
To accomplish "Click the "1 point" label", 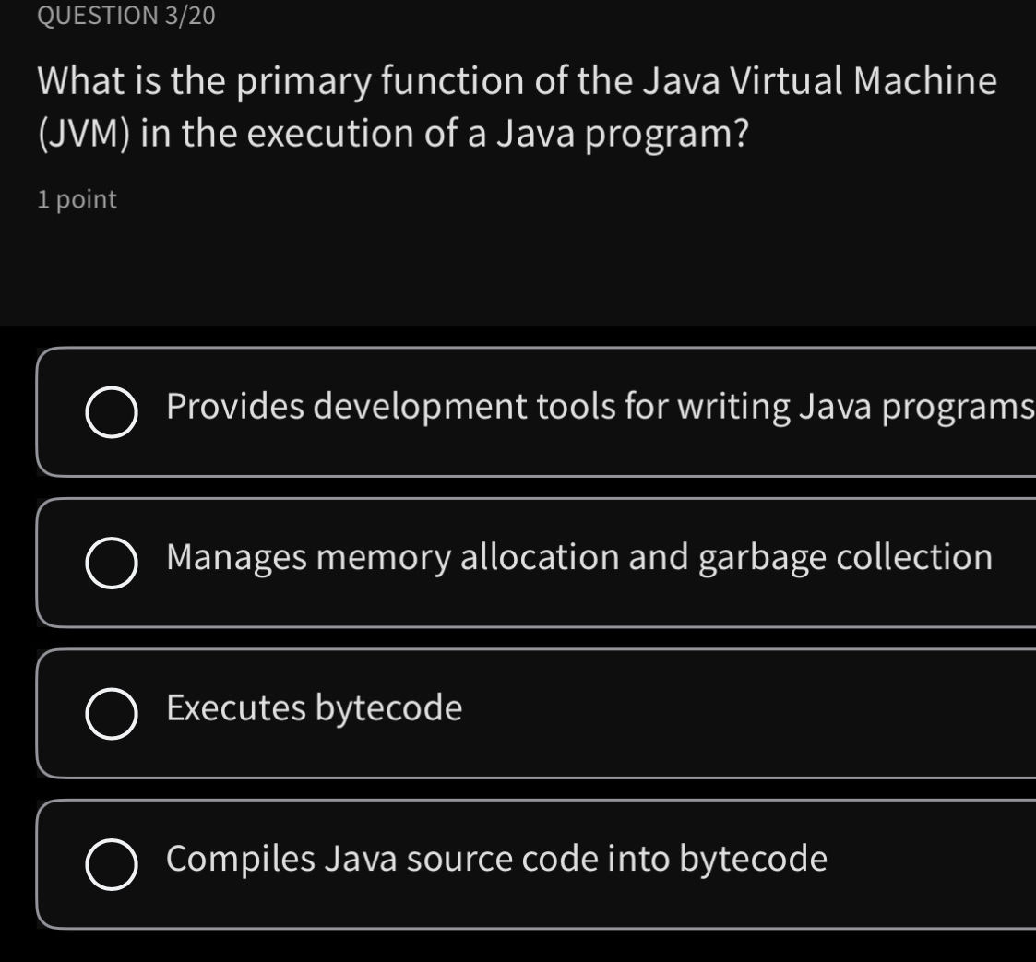I will (x=76, y=197).
